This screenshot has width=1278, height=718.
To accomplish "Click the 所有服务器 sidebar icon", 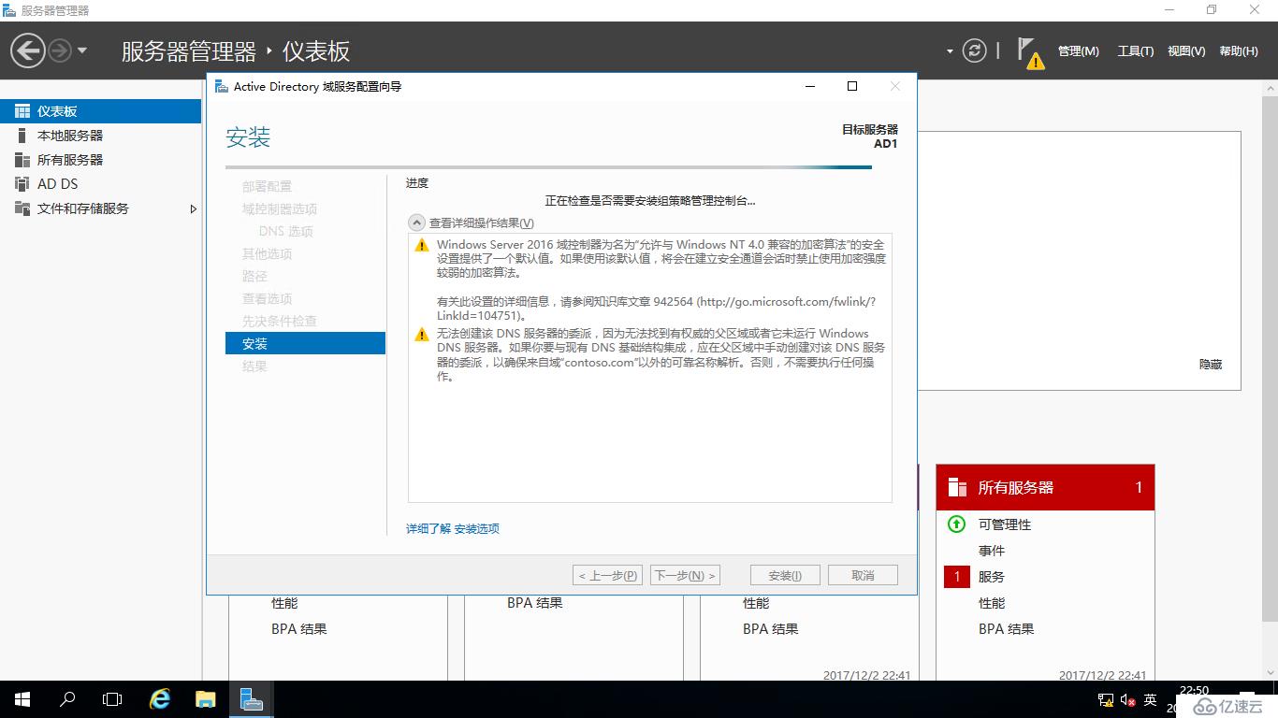I will pos(22,160).
